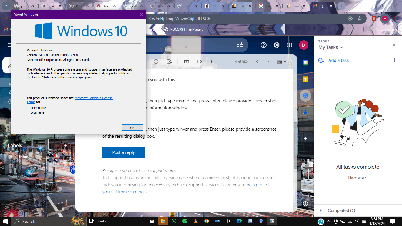
Task: Switch to the 504 browser tab
Action: click(x=52, y=6)
